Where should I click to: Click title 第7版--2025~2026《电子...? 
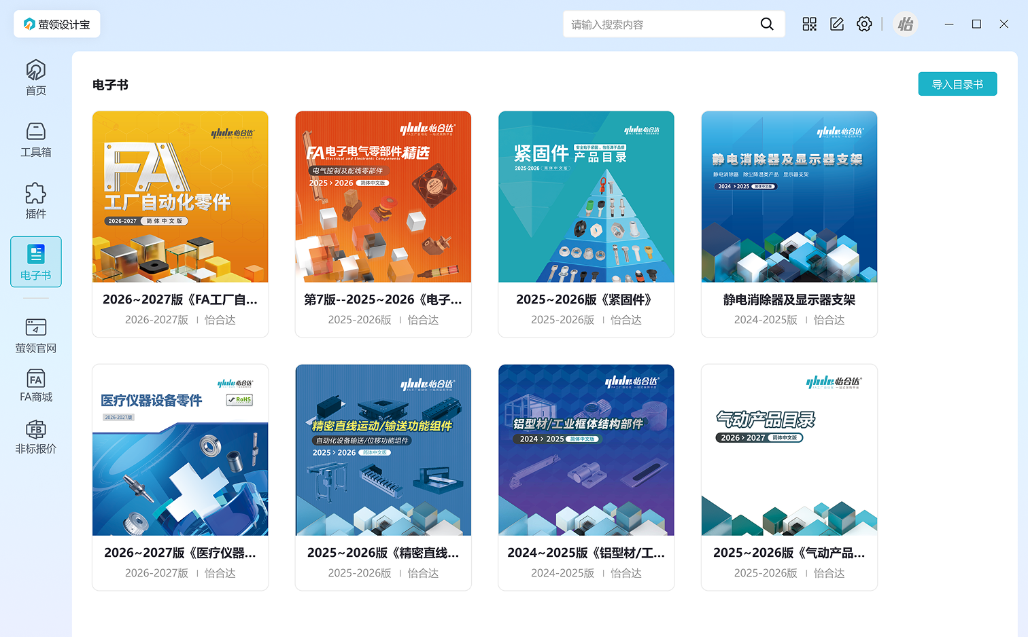click(383, 299)
